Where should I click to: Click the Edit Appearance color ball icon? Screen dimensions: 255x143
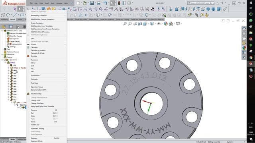point(166,24)
